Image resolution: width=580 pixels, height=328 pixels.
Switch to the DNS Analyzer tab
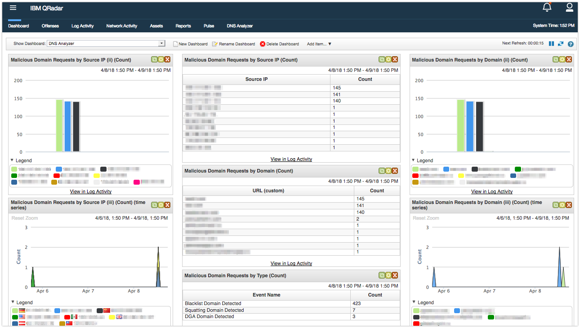(240, 26)
